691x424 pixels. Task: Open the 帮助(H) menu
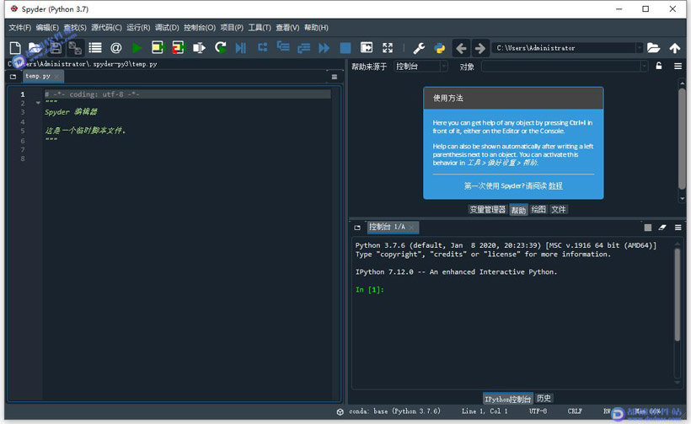click(316, 27)
